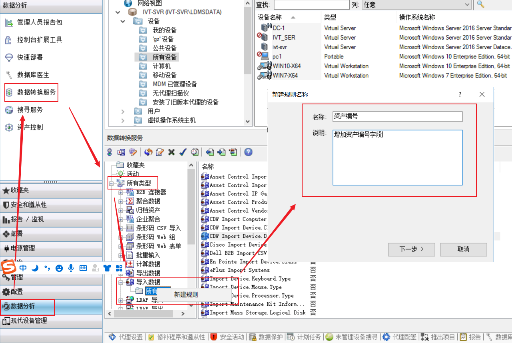Choose 新建规则 from the context menu
Viewport: 512px width, 343px height.
pyautogui.click(x=186, y=295)
